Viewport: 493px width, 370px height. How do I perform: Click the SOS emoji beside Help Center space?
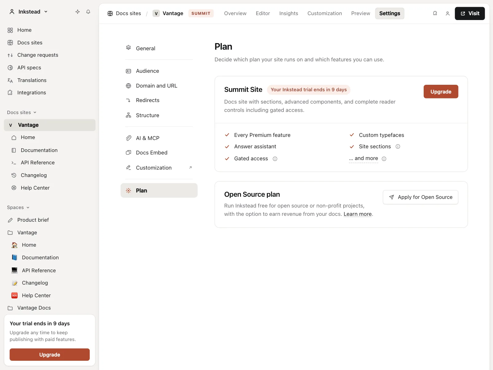14,295
